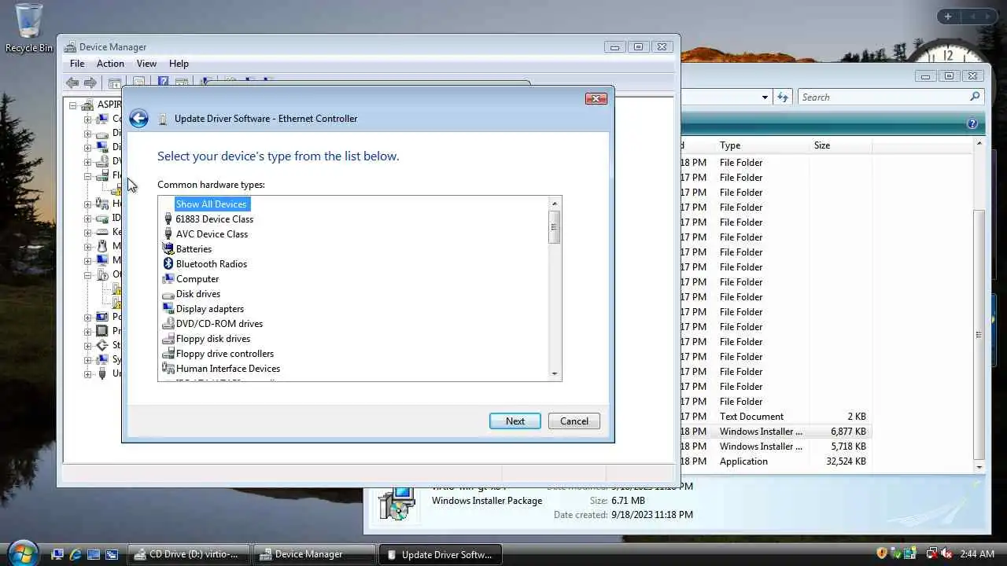Open the Recycle Bin desktop icon
1007x566 pixels.
click(x=29, y=28)
